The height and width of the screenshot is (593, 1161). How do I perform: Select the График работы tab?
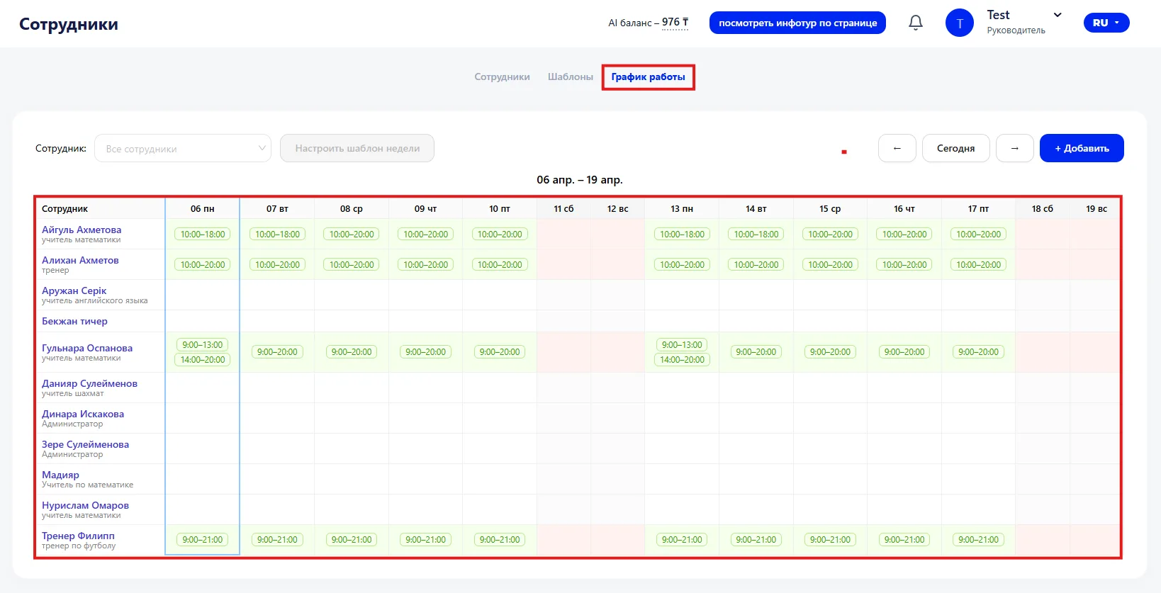click(x=649, y=77)
